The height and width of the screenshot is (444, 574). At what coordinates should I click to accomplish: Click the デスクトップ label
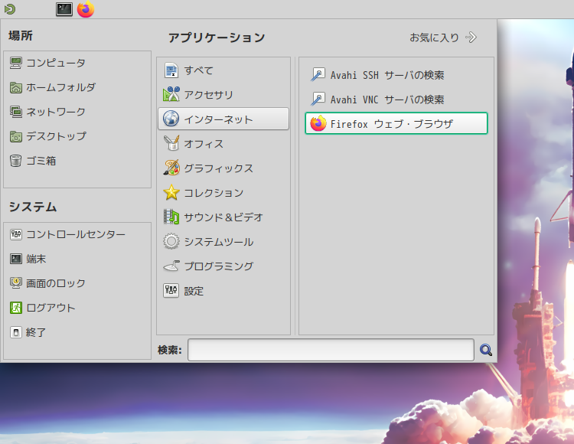[x=56, y=136]
